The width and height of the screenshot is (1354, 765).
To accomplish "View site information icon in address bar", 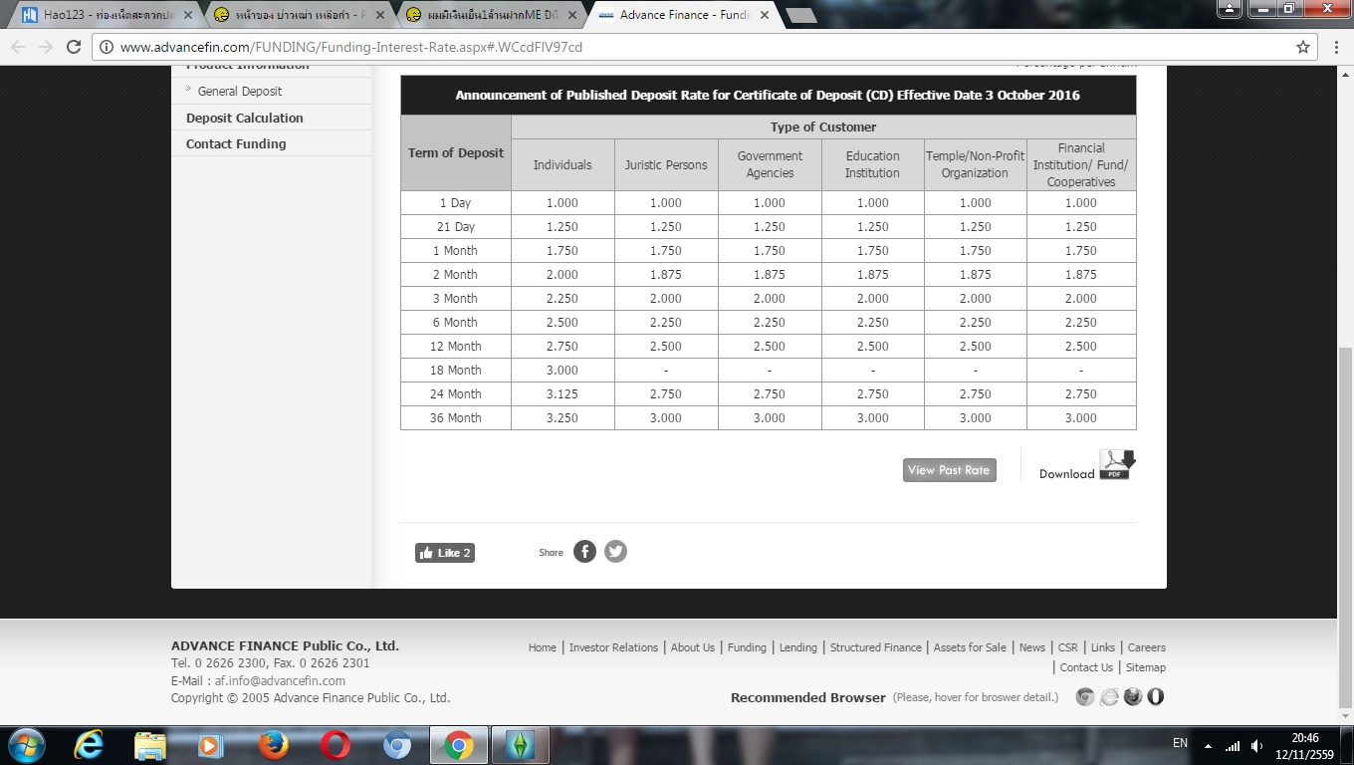I will pos(106,47).
